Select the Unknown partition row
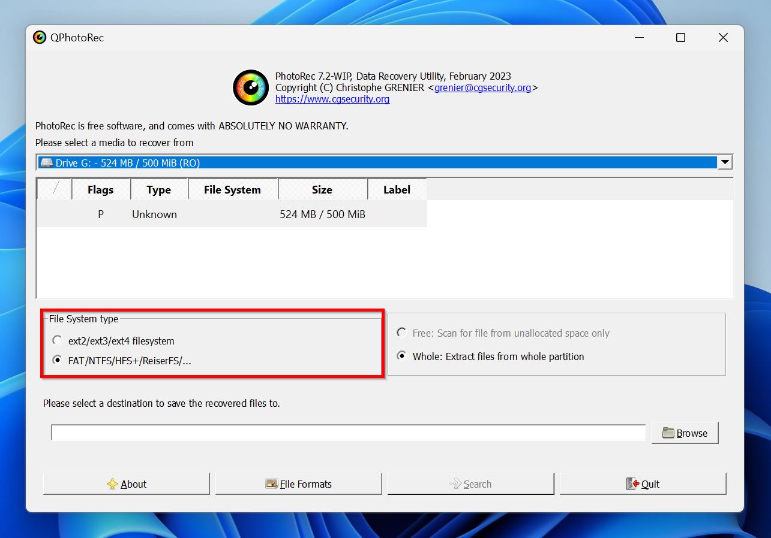This screenshot has height=538, width=771. click(x=240, y=214)
